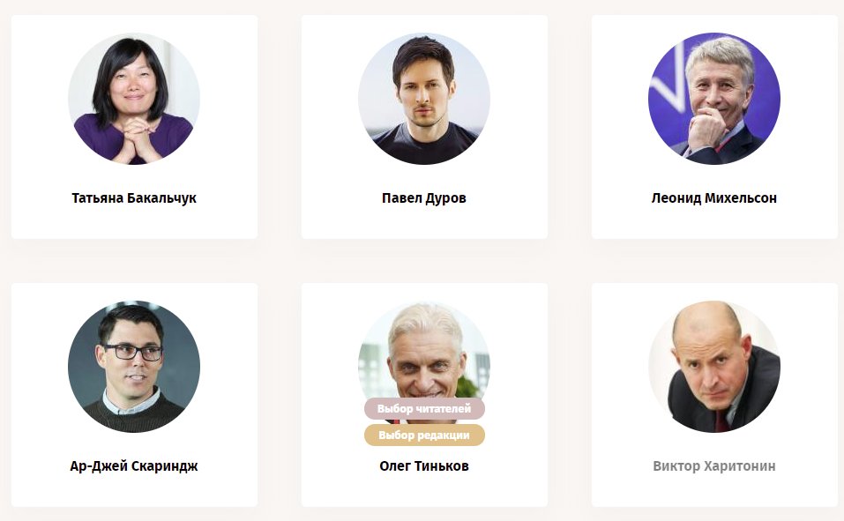This screenshot has width=844, height=521.
Task: Click the Павел Дуров name link
Action: click(424, 198)
